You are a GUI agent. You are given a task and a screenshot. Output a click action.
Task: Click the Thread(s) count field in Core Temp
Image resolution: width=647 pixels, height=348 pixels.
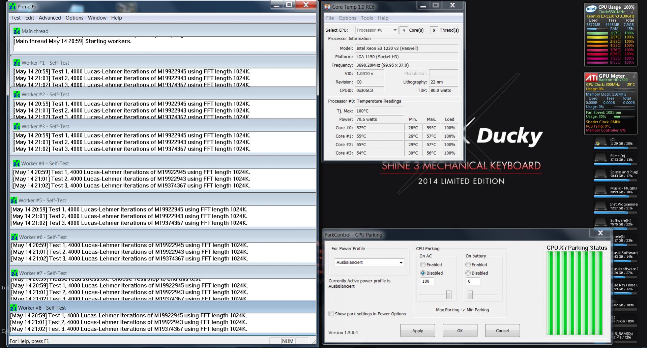pyautogui.click(x=434, y=30)
